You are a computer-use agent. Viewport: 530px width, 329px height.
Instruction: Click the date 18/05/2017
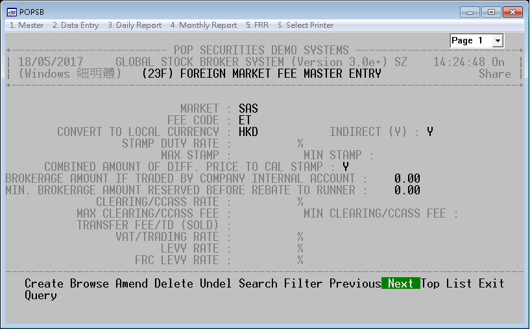[x=51, y=62]
